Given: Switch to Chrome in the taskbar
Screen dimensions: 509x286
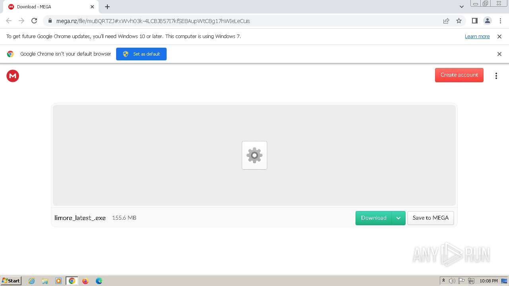Looking at the screenshot, I should coord(72,281).
